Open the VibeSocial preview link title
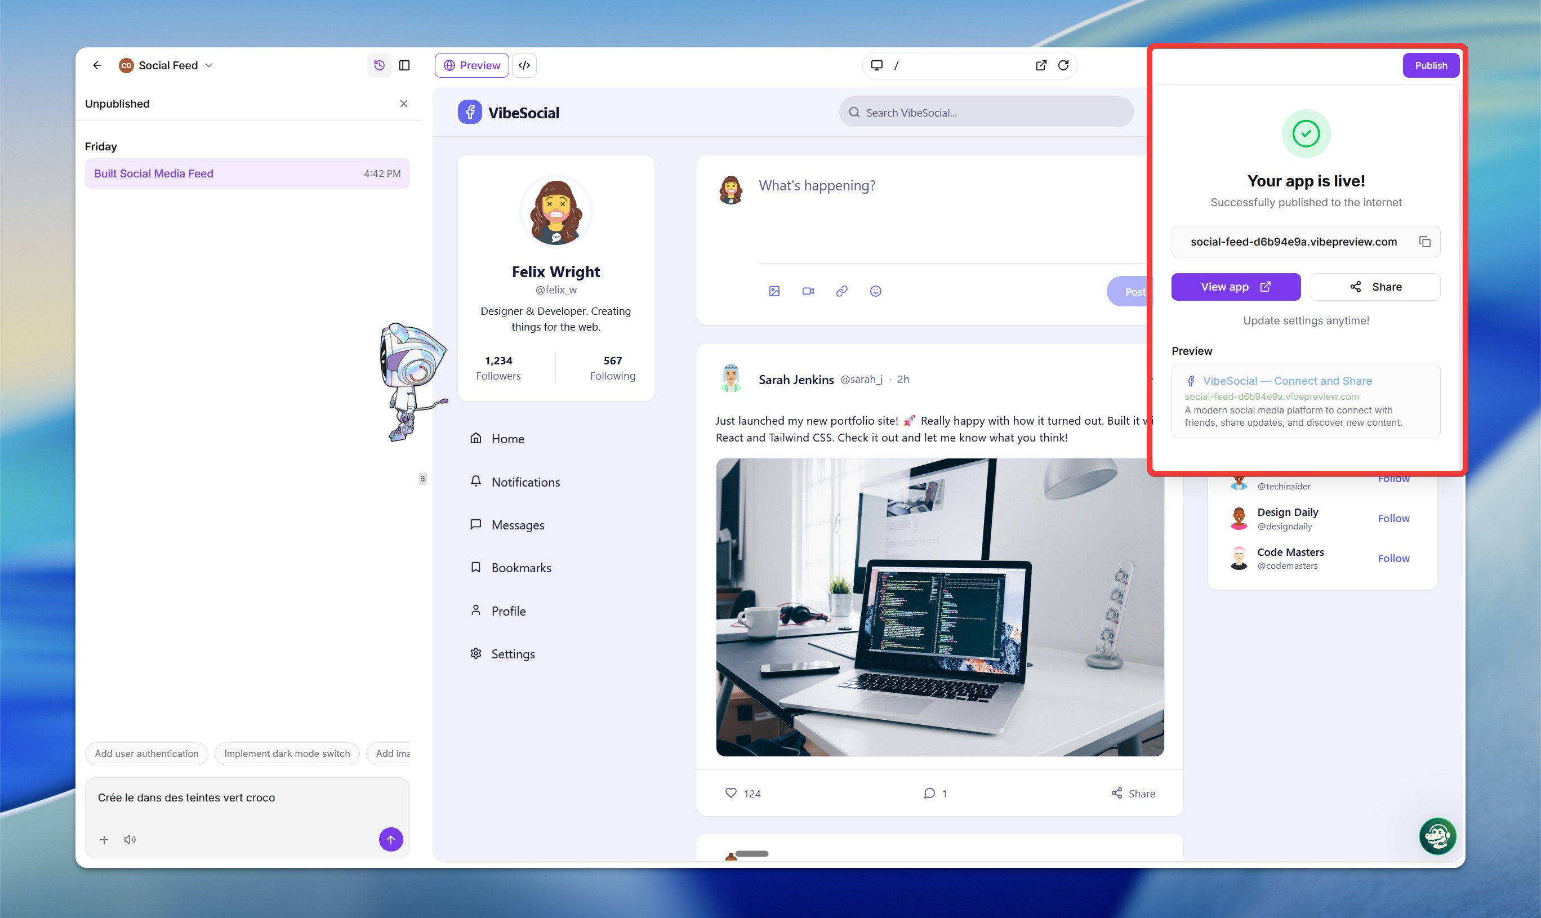Image resolution: width=1541 pixels, height=918 pixels. coord(1287,381)
